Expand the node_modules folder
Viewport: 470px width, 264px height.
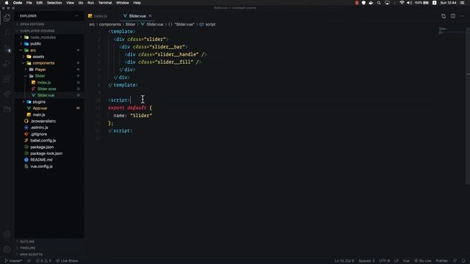(x=43, y=37)
